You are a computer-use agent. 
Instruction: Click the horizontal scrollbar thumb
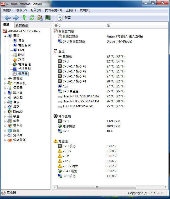click(97, 187)
